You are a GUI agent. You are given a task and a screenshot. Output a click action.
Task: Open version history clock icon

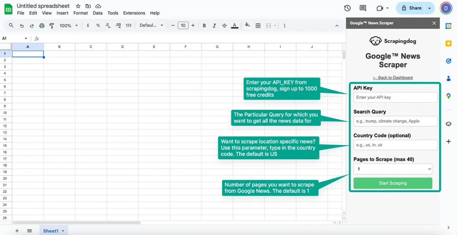click(347, 8)
